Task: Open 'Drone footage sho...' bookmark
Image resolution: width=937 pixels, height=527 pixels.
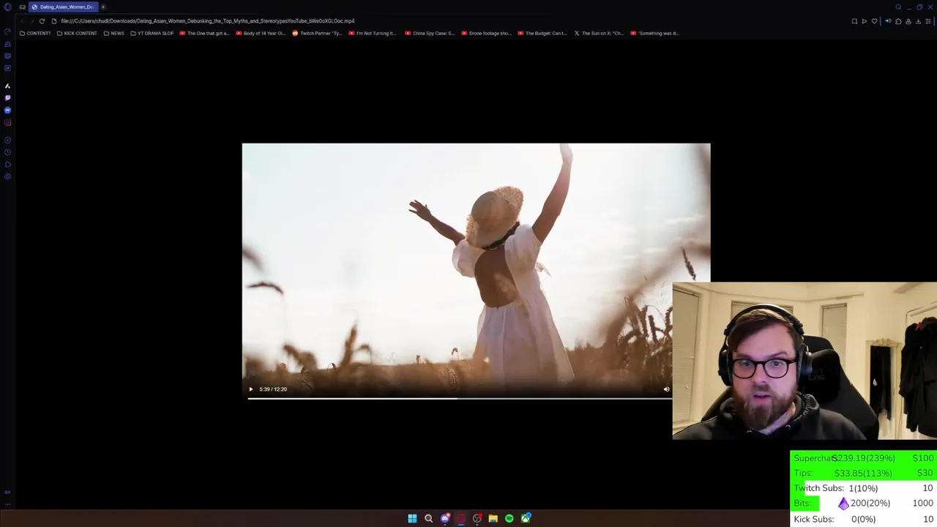Action: pyautogui.click(x=487, y=33)
